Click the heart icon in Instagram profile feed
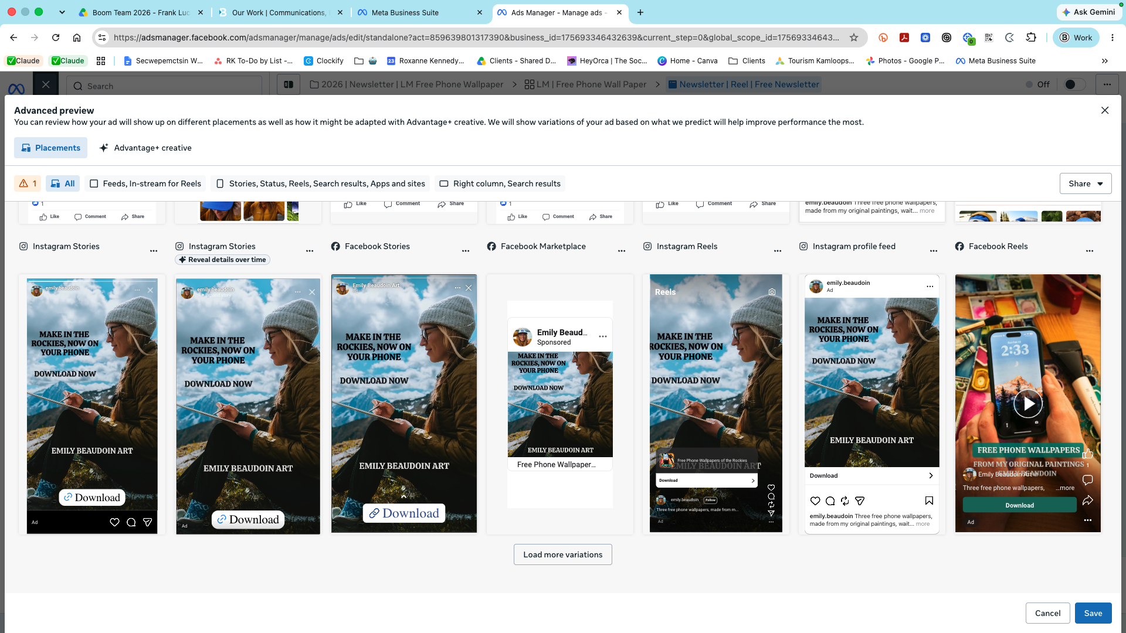 pos(815,501)
